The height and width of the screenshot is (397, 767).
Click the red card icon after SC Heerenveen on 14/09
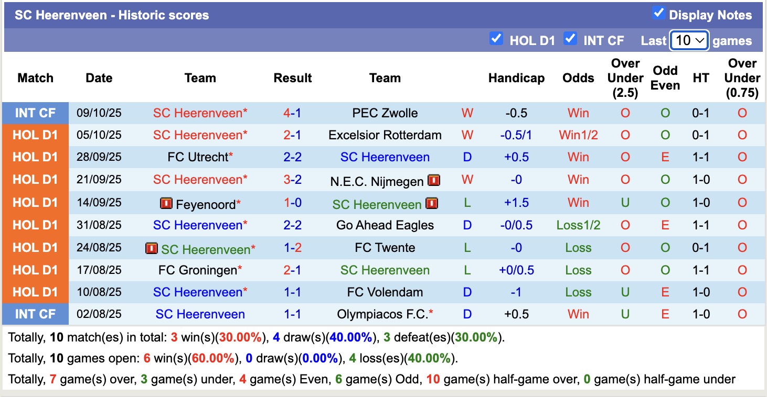click(x=432, y=203)
